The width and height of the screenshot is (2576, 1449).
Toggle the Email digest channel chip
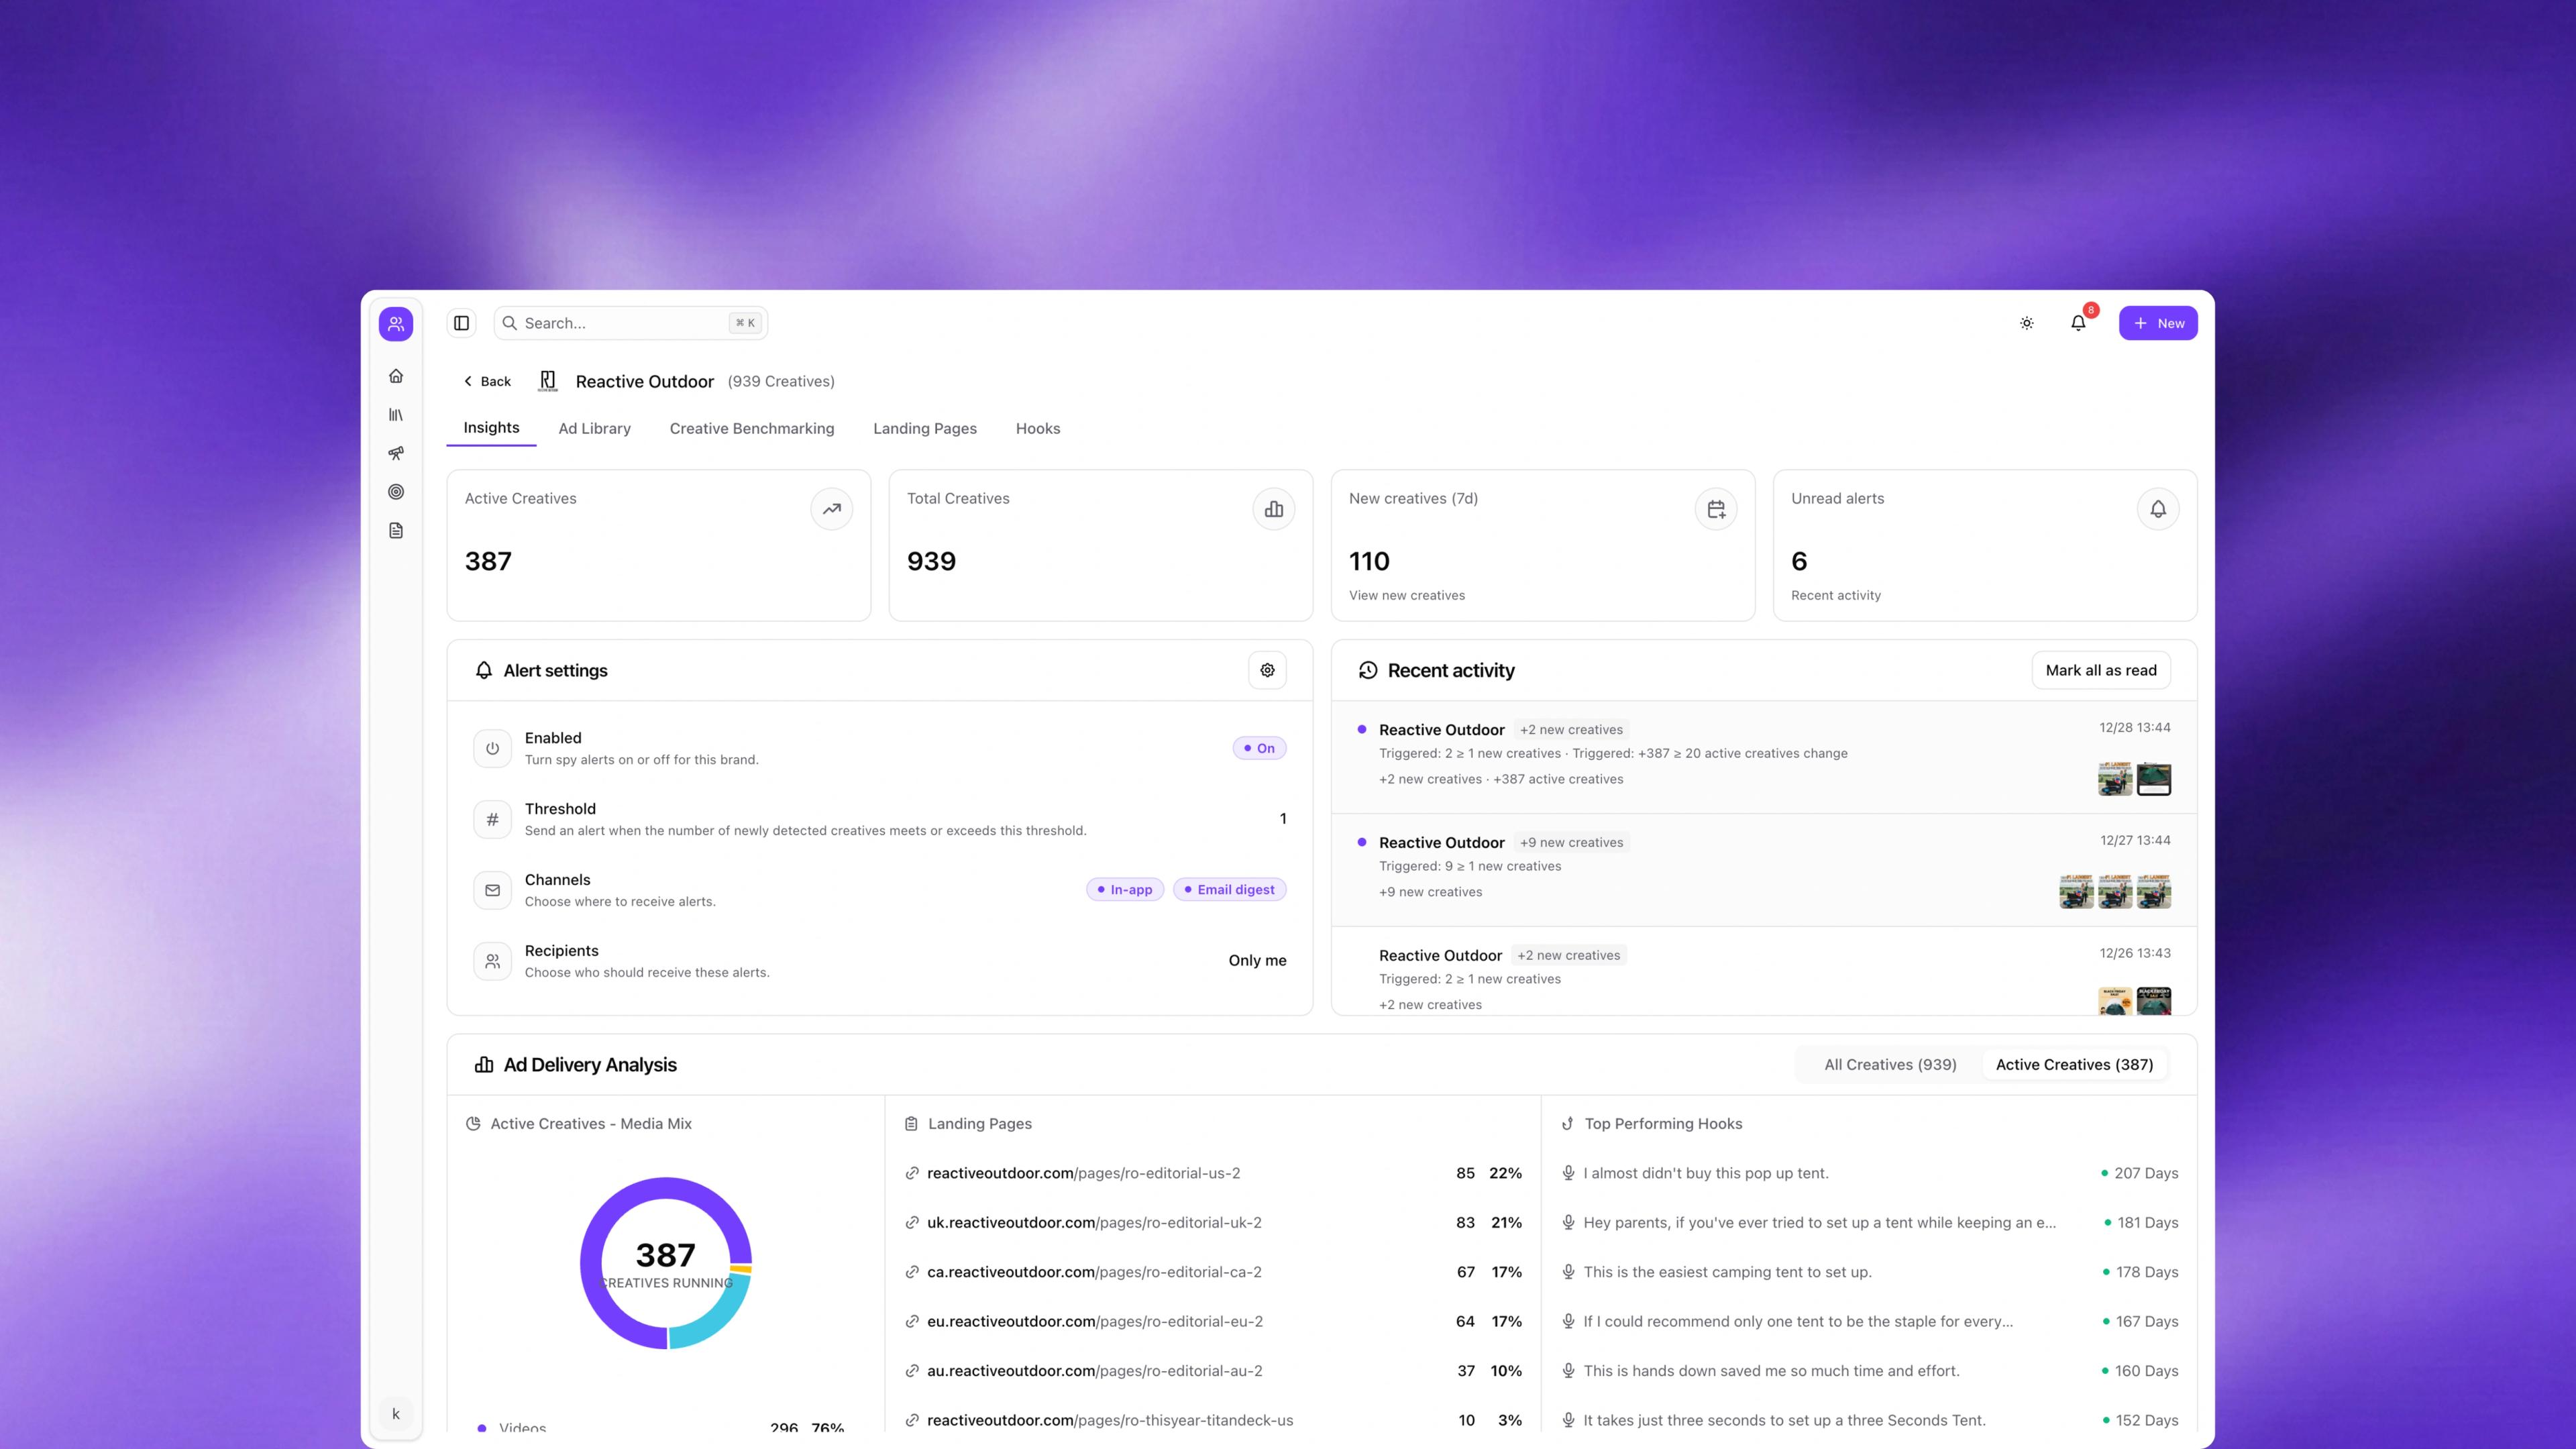[x=1229, y=889]
